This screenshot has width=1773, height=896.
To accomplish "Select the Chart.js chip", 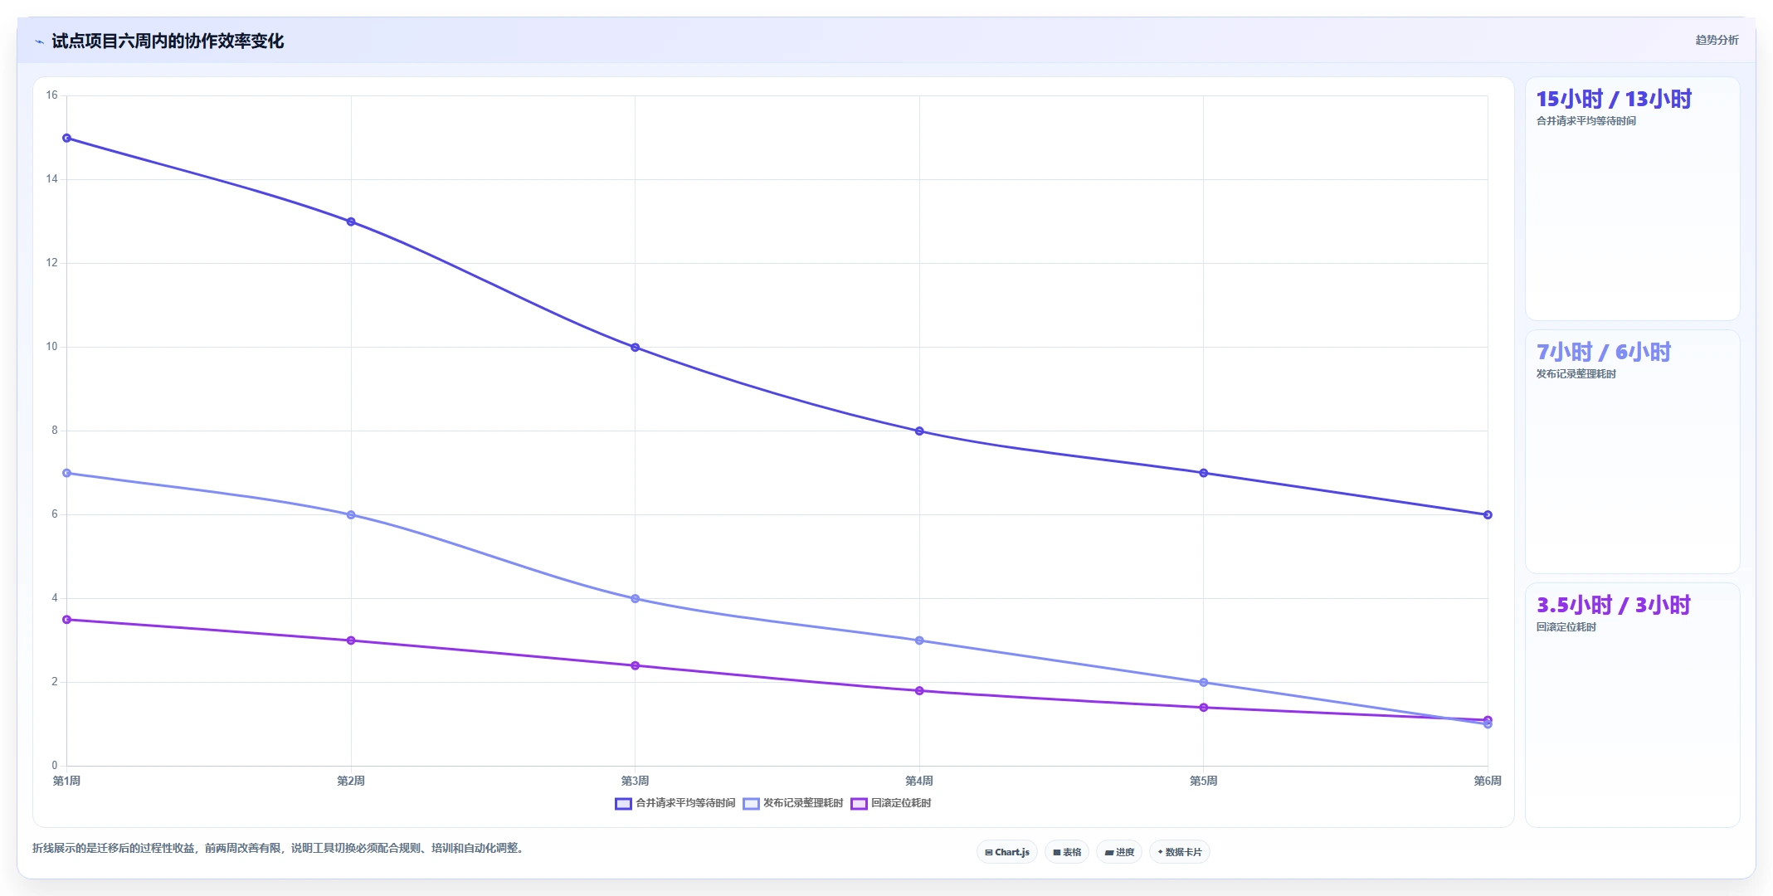I will 1006,852.
